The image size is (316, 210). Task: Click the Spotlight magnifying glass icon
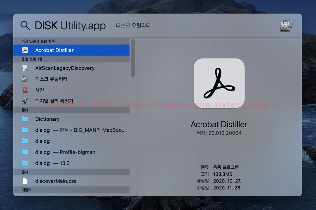click(x=25, y=26)
